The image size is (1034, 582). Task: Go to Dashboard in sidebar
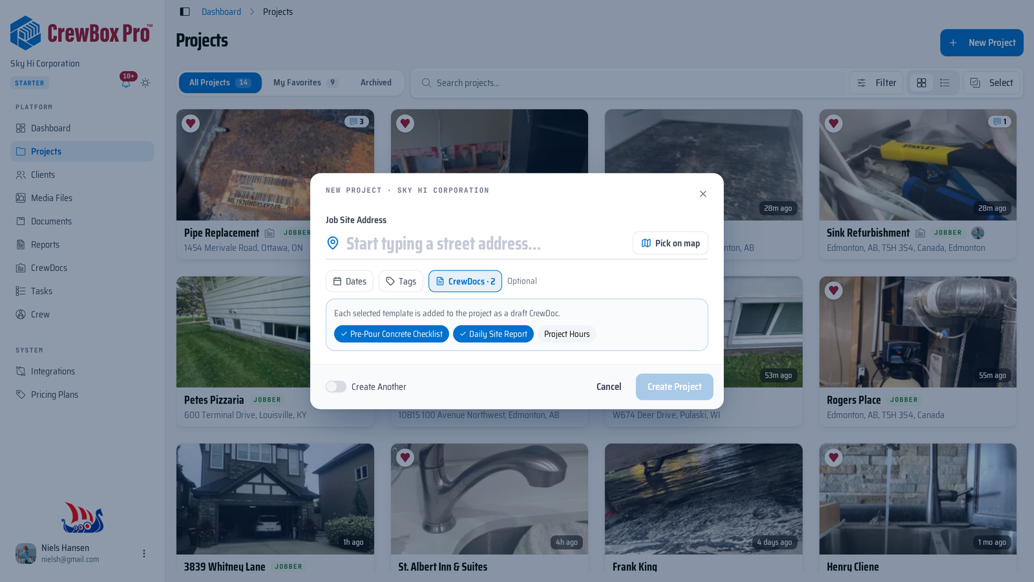click(x=82, y=128)
